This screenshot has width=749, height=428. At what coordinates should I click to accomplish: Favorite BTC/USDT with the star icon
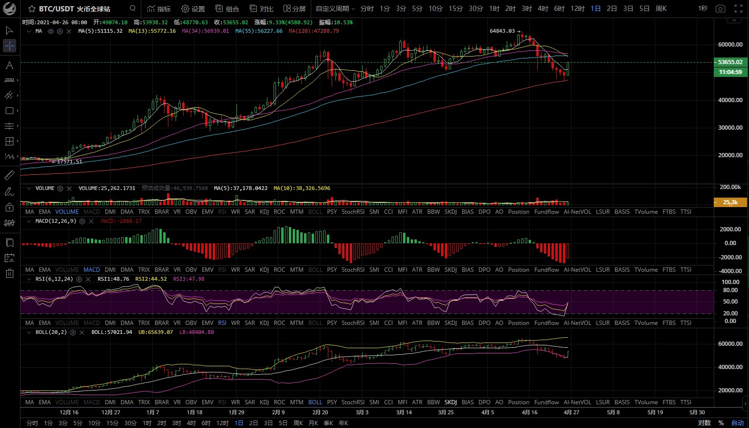(x=32, y=9)
